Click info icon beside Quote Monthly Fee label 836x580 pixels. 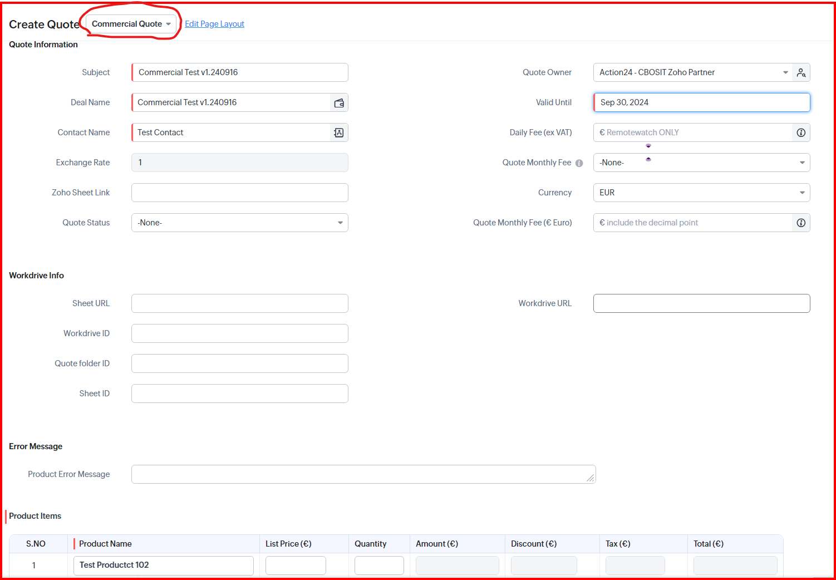pos(579,163)
